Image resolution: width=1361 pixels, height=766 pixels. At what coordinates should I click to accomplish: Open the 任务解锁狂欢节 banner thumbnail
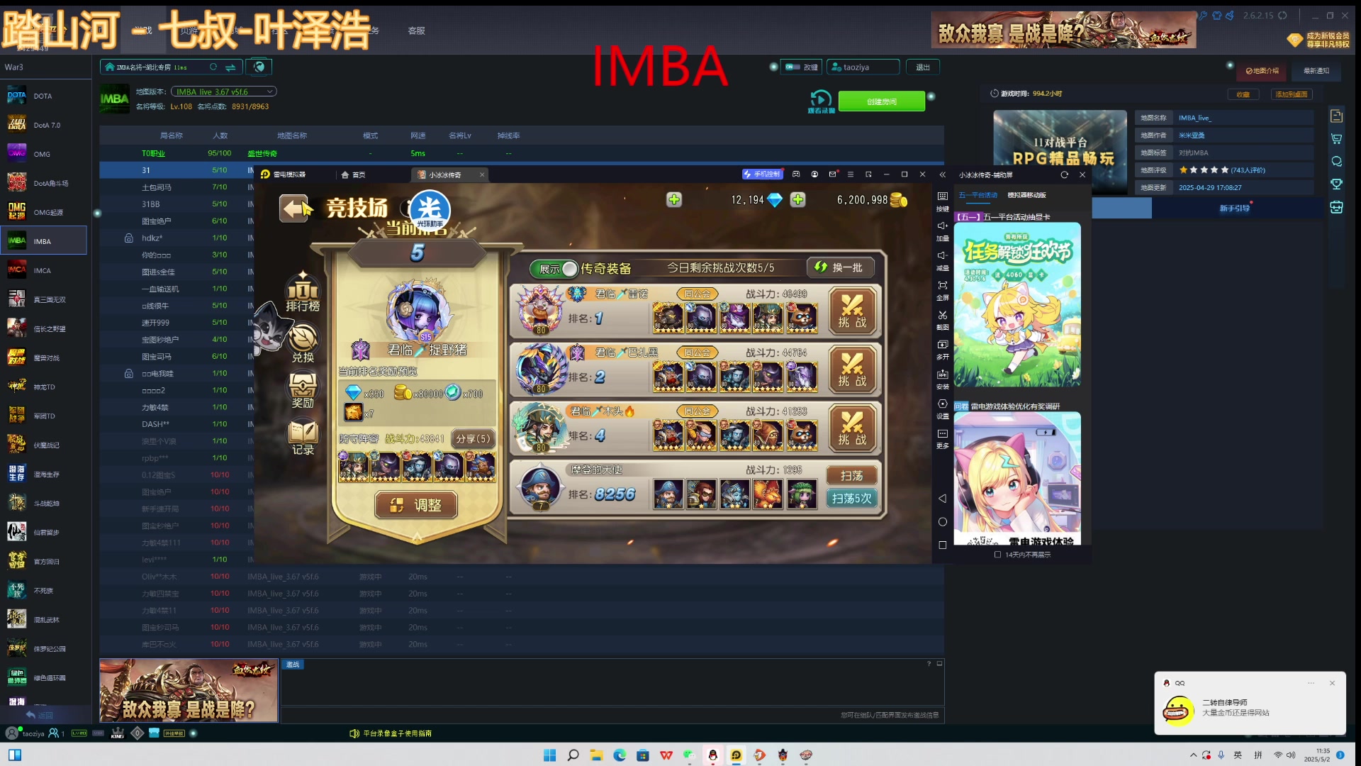coord(1017,304)
